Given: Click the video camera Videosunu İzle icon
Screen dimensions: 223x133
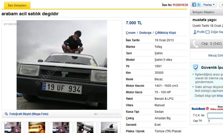Looking at the screenshot, I should tap(96, 114).
